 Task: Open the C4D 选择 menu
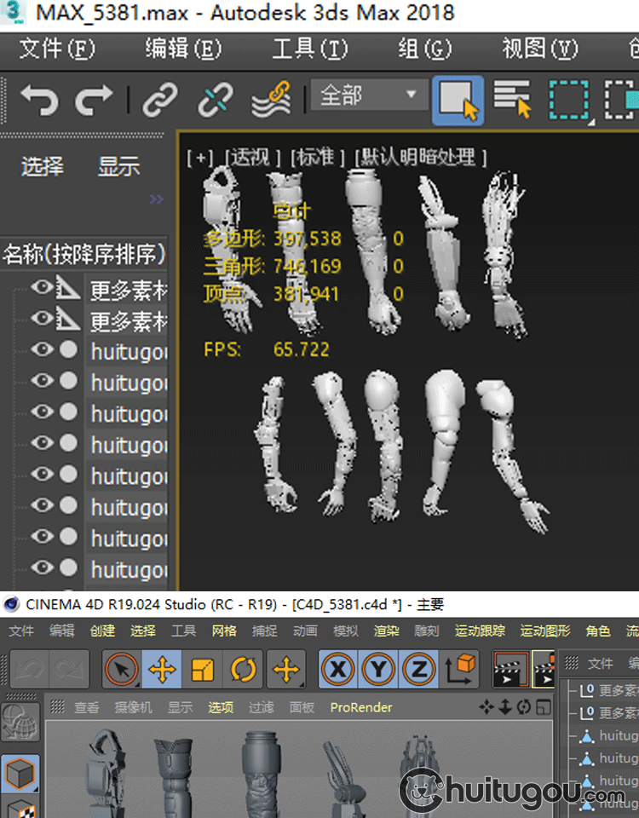[143, 631]
